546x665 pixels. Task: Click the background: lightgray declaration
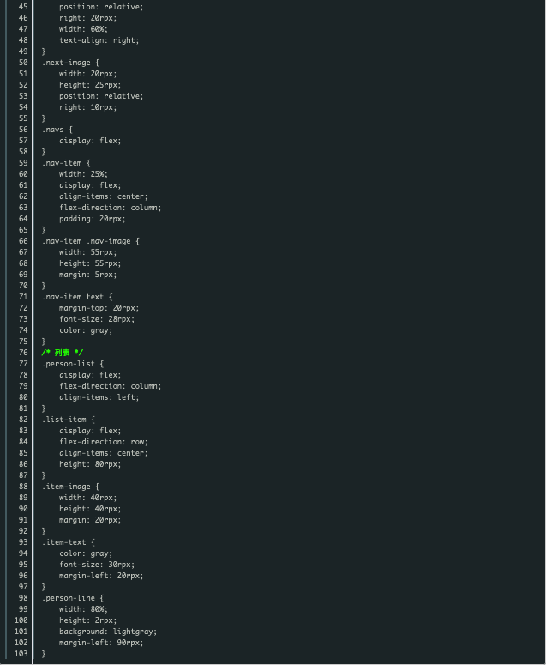coord(108,632)
